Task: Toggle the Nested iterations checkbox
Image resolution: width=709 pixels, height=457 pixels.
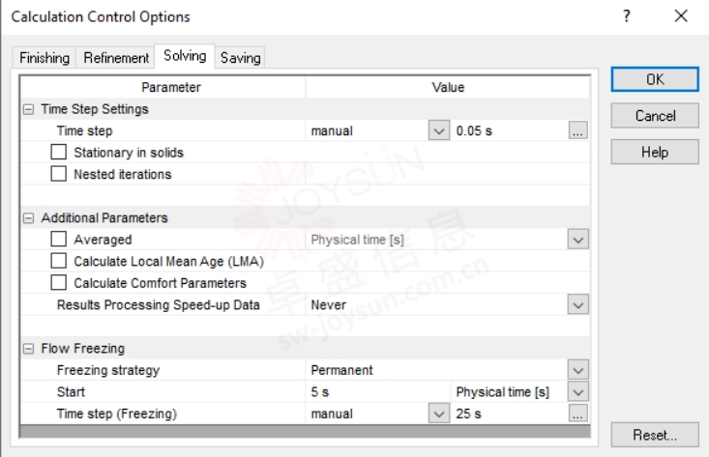Action: click(x=59, y=174)
